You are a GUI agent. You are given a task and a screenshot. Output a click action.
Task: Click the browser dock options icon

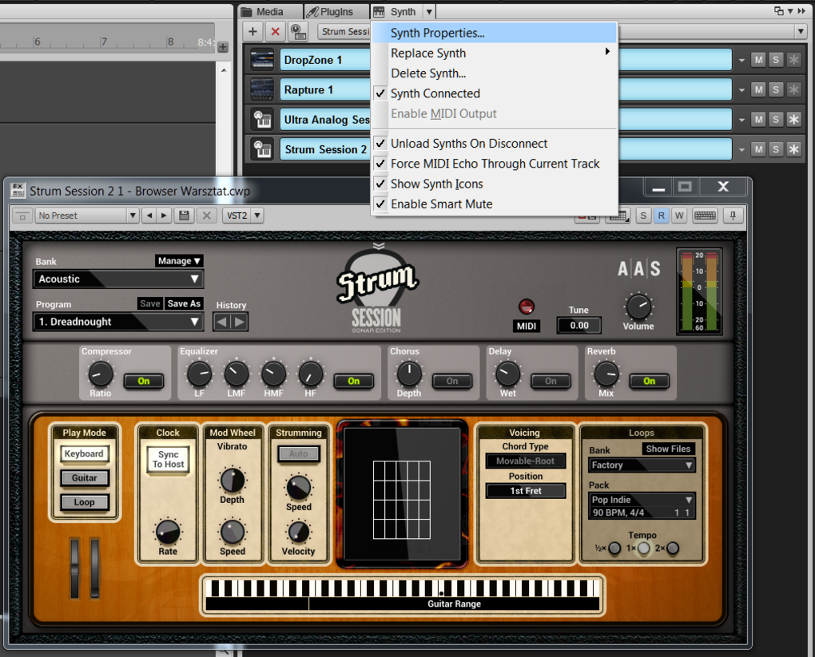(778, 11)
